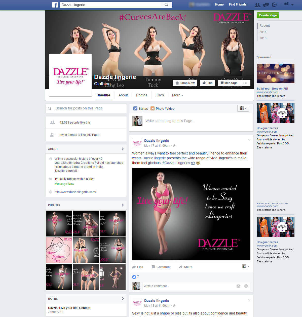Open messages icon in top bar
302x317 pixels.
[x=266, y=5]
